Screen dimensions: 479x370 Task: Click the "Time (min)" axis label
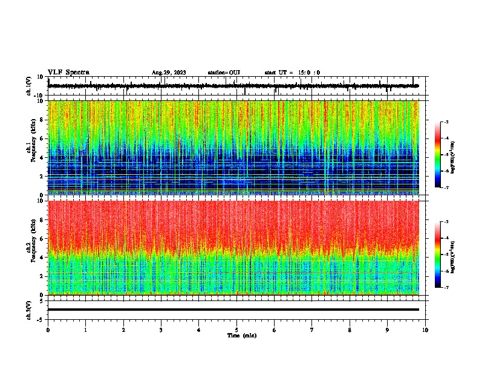[x=242, y=336]
